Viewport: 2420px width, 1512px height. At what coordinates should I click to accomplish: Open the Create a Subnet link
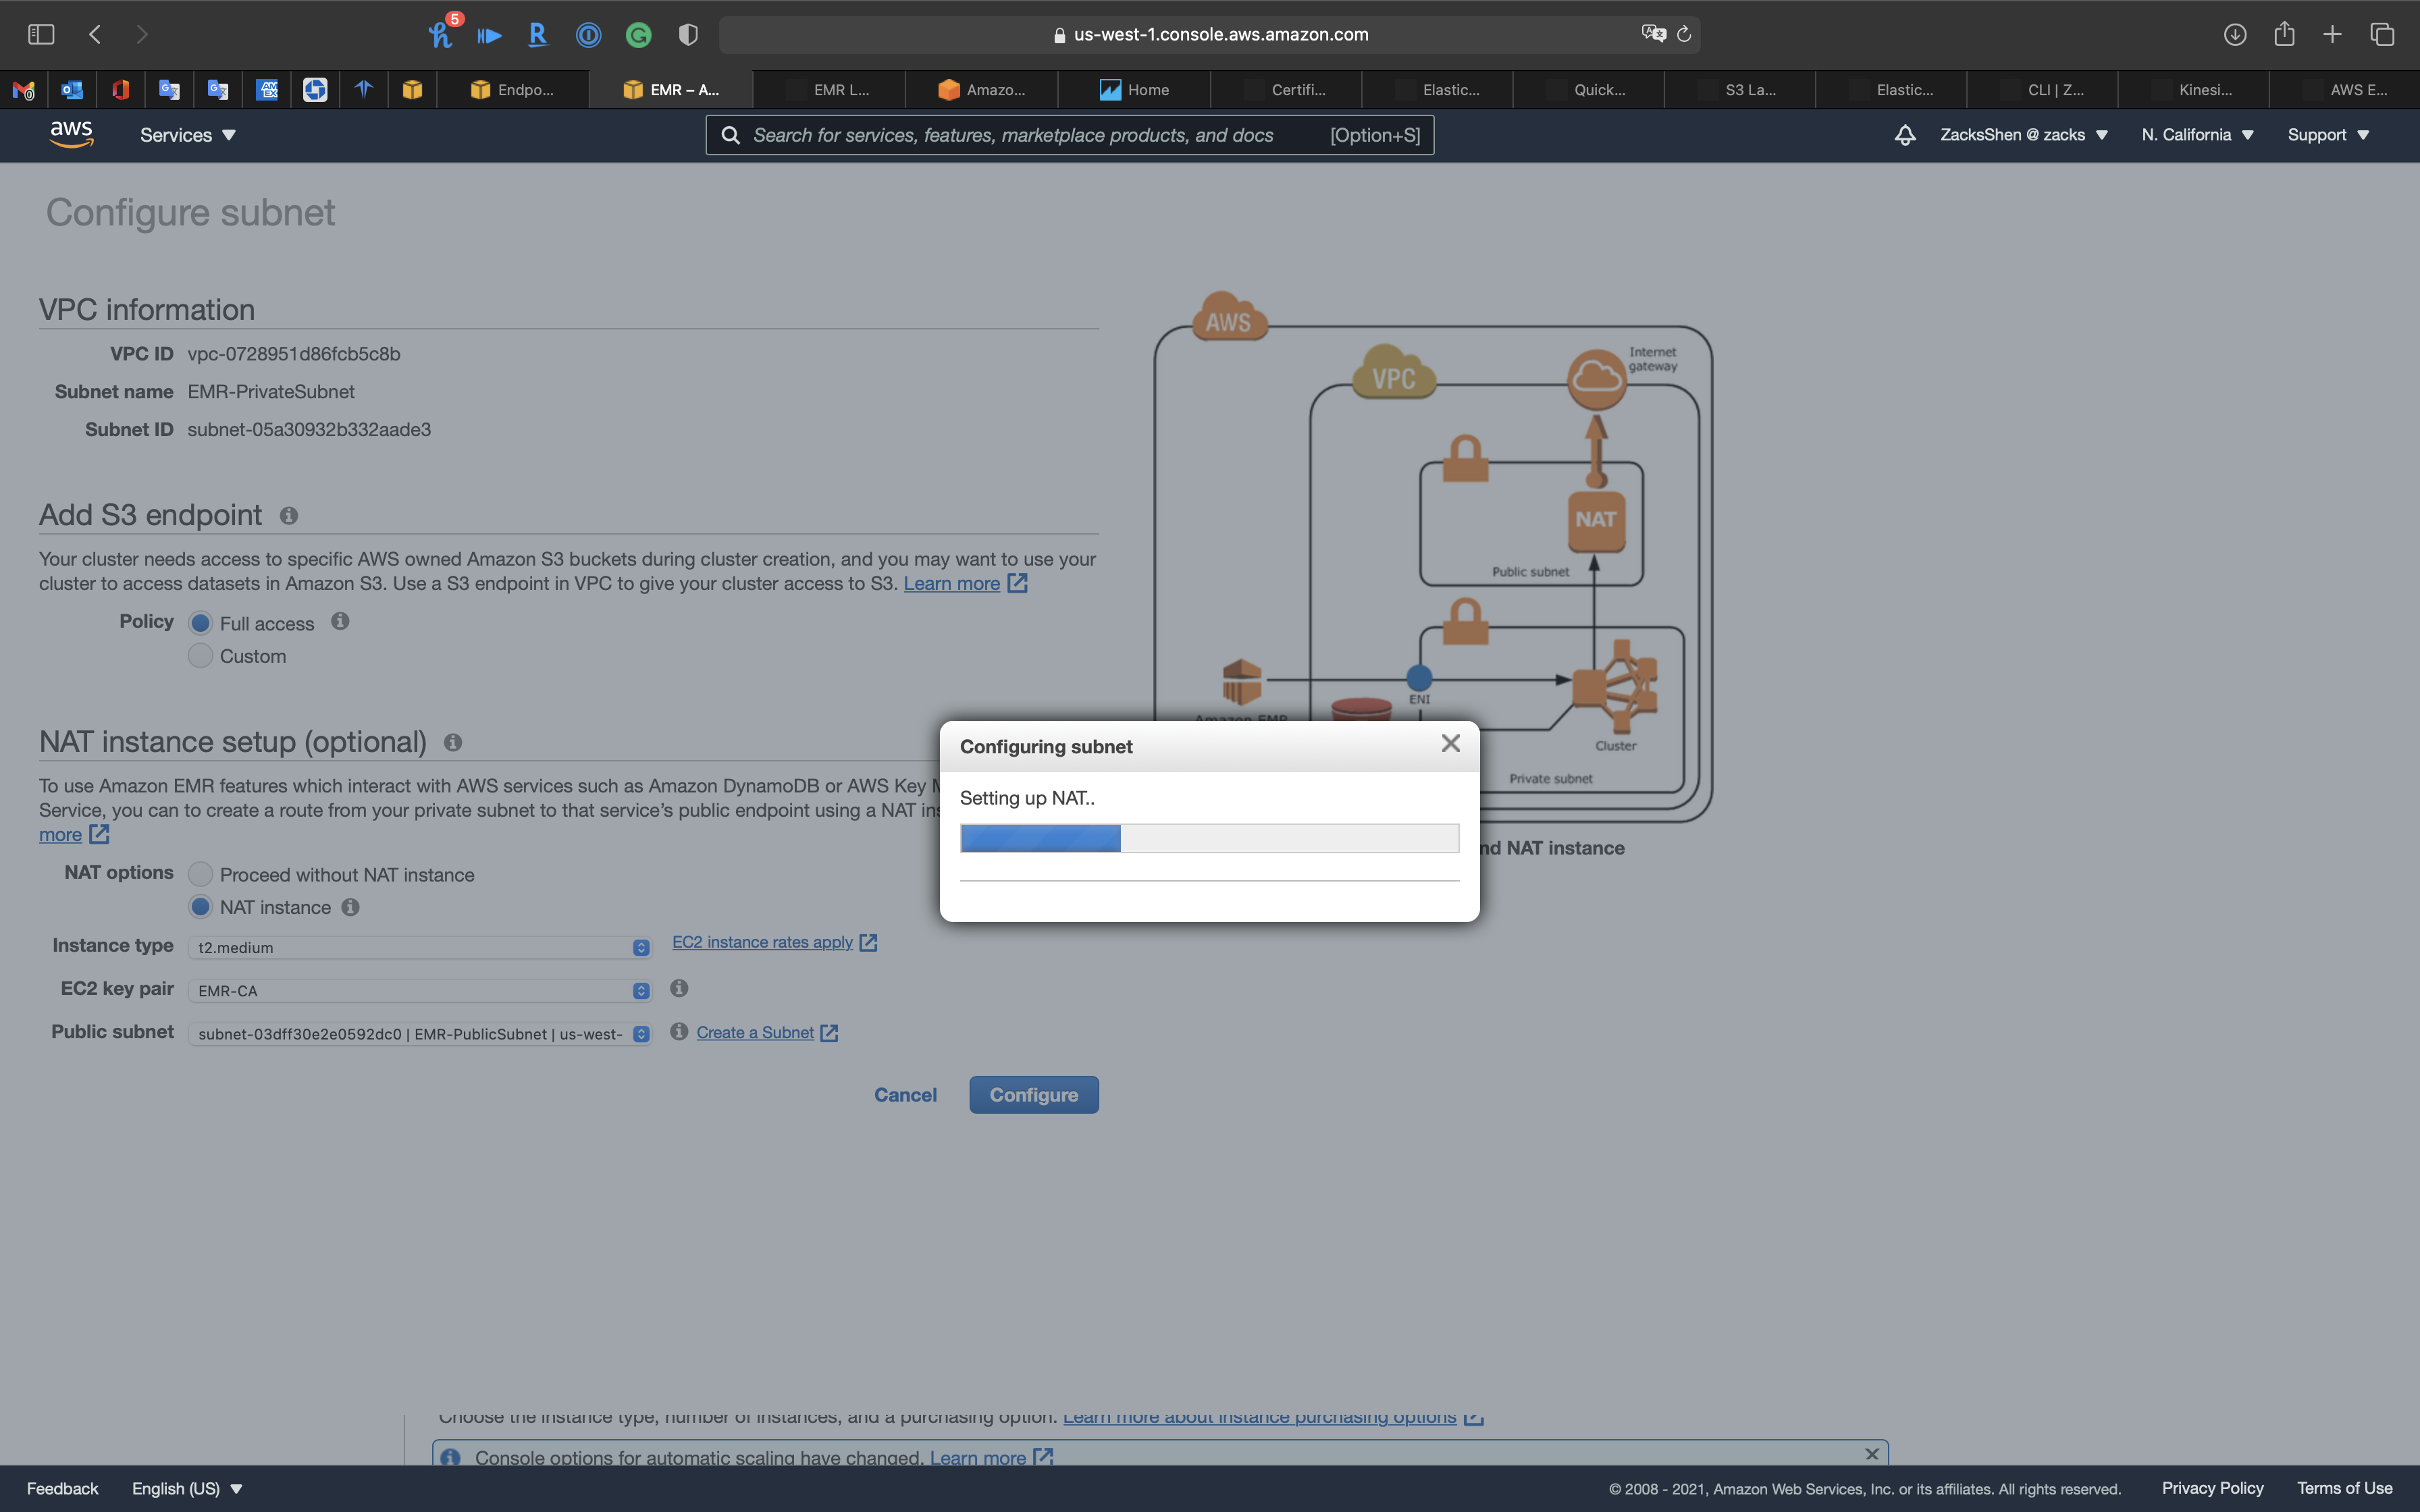click(755, 1032)
